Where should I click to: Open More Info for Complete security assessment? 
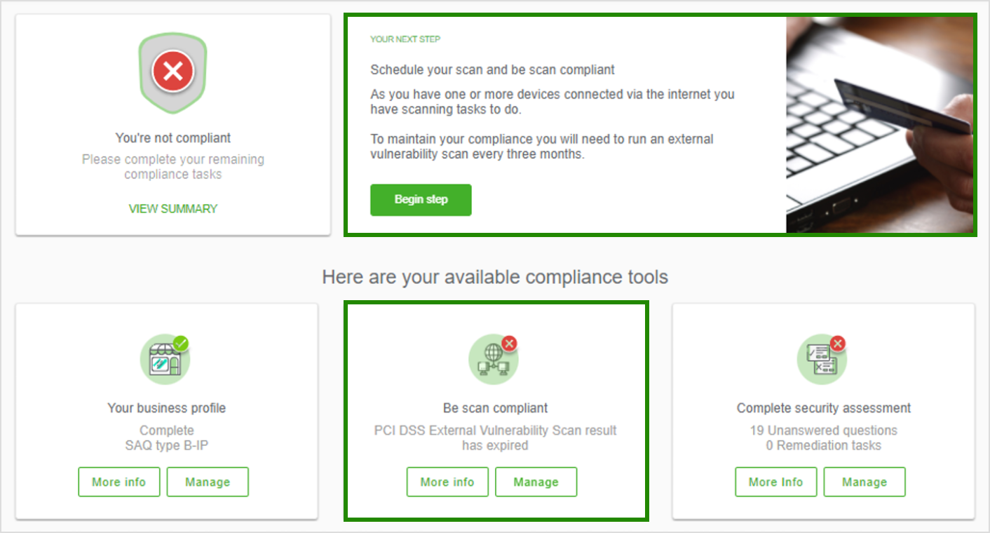coord(776,482)
